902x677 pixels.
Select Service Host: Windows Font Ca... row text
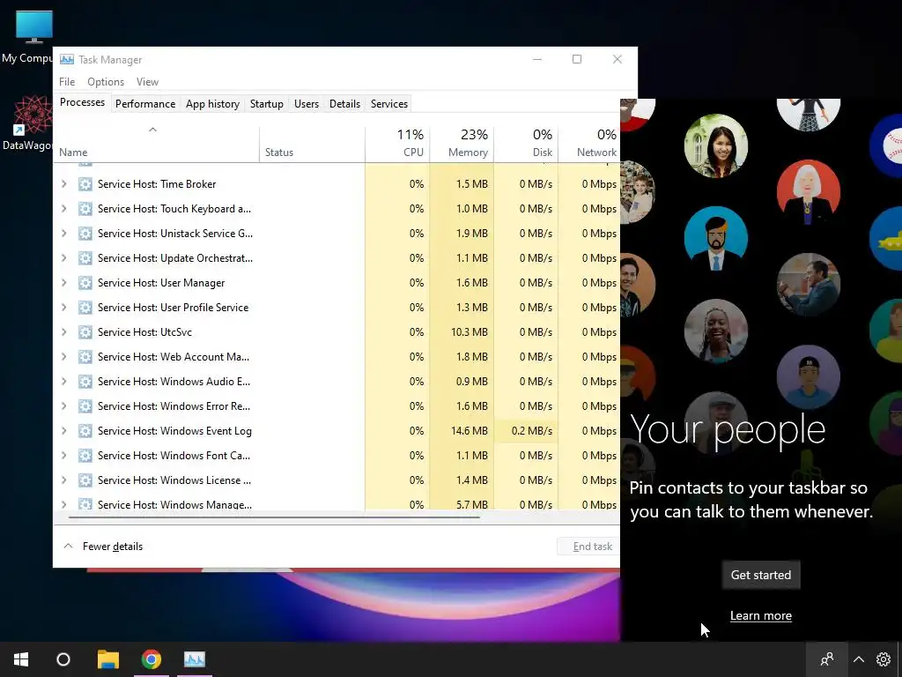pos(174,456)
